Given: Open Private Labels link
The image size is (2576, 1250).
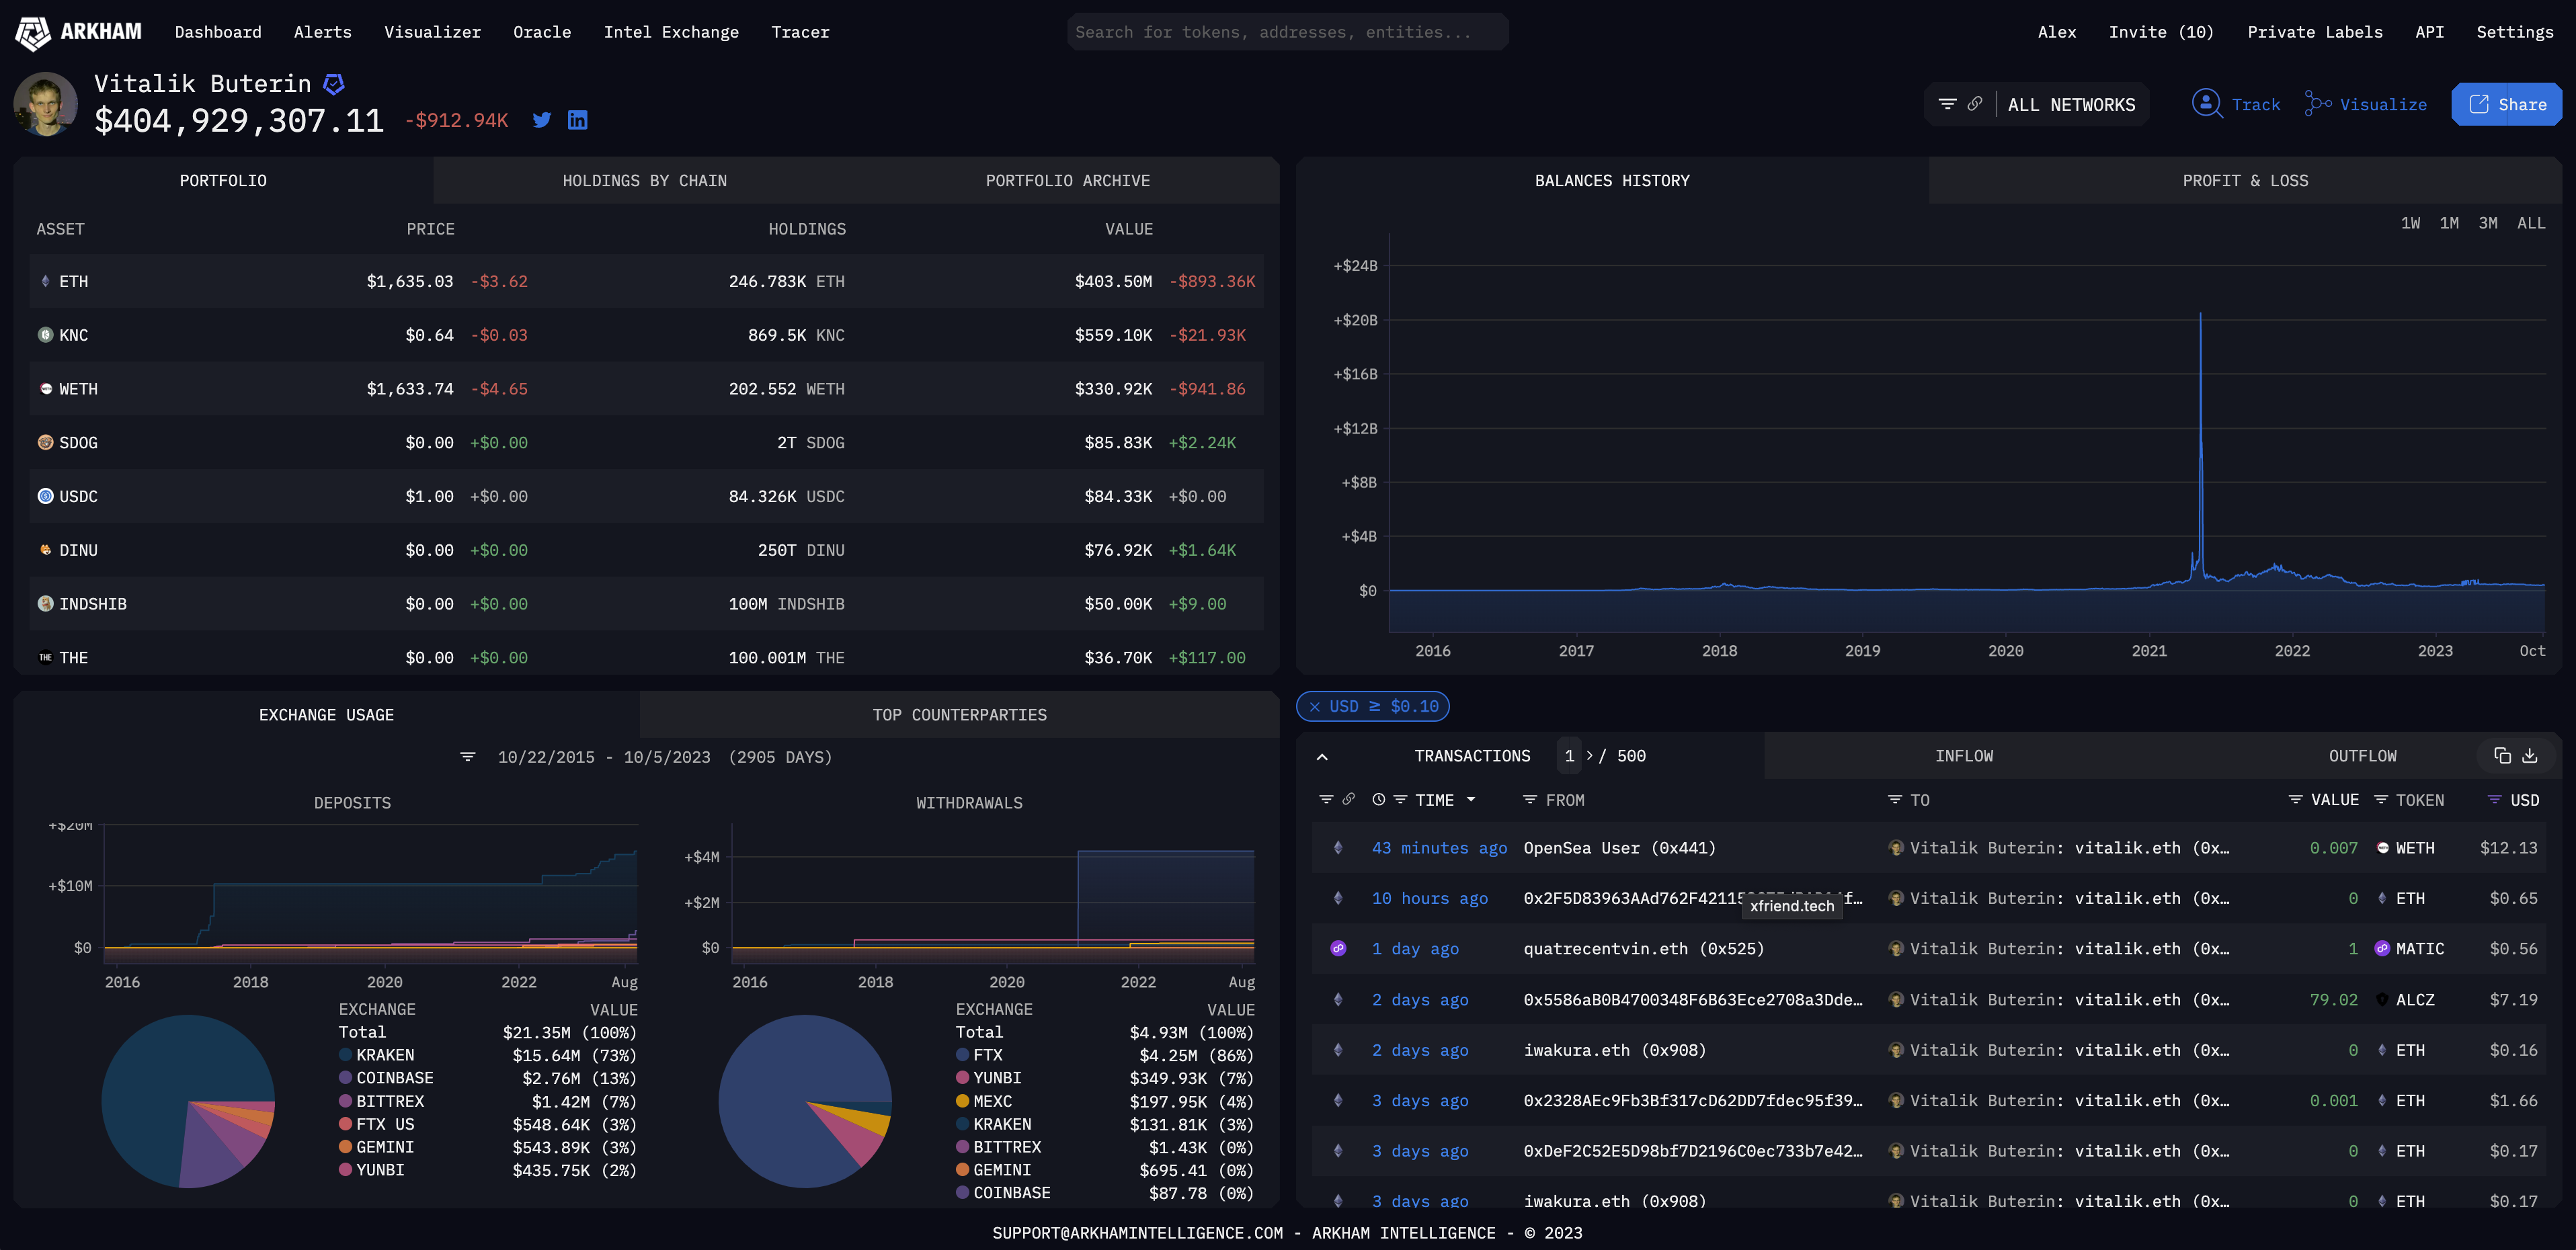Looking at the screenshot, I should pyautogui.click(x=2315, y=32).
